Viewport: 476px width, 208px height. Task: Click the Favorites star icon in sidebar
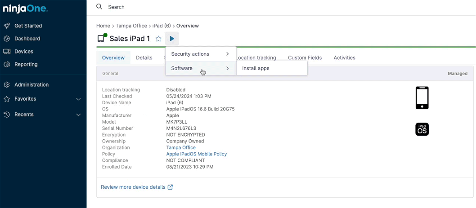pyautogui.click(x=7, y=99)
